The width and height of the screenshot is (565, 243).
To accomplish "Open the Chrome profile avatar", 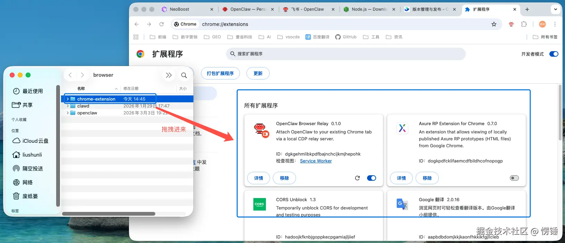I will [x=542, y=24].
